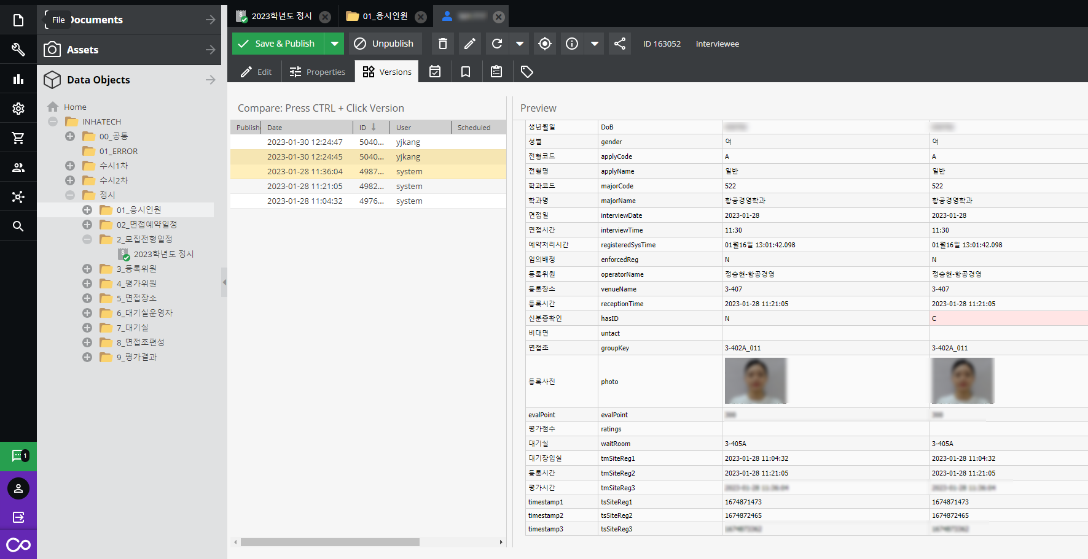This screenshot has height=559, width=1088.
Task: Open dropdown arrow next to info icon
Action: (594, 44)
